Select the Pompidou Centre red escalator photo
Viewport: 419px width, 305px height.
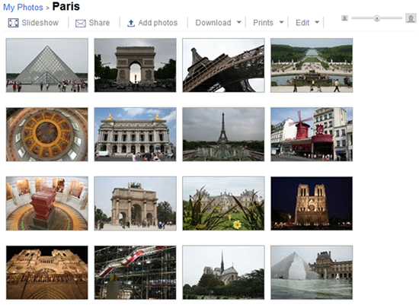(x=135, y=272)
